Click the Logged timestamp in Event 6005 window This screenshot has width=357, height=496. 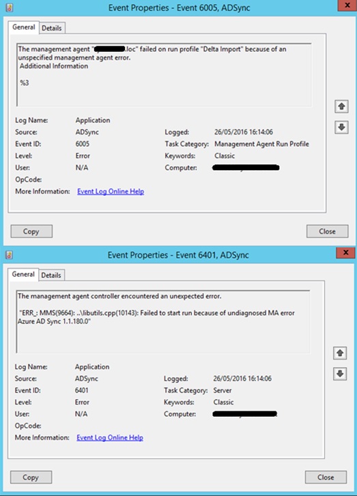pos(244,132)
